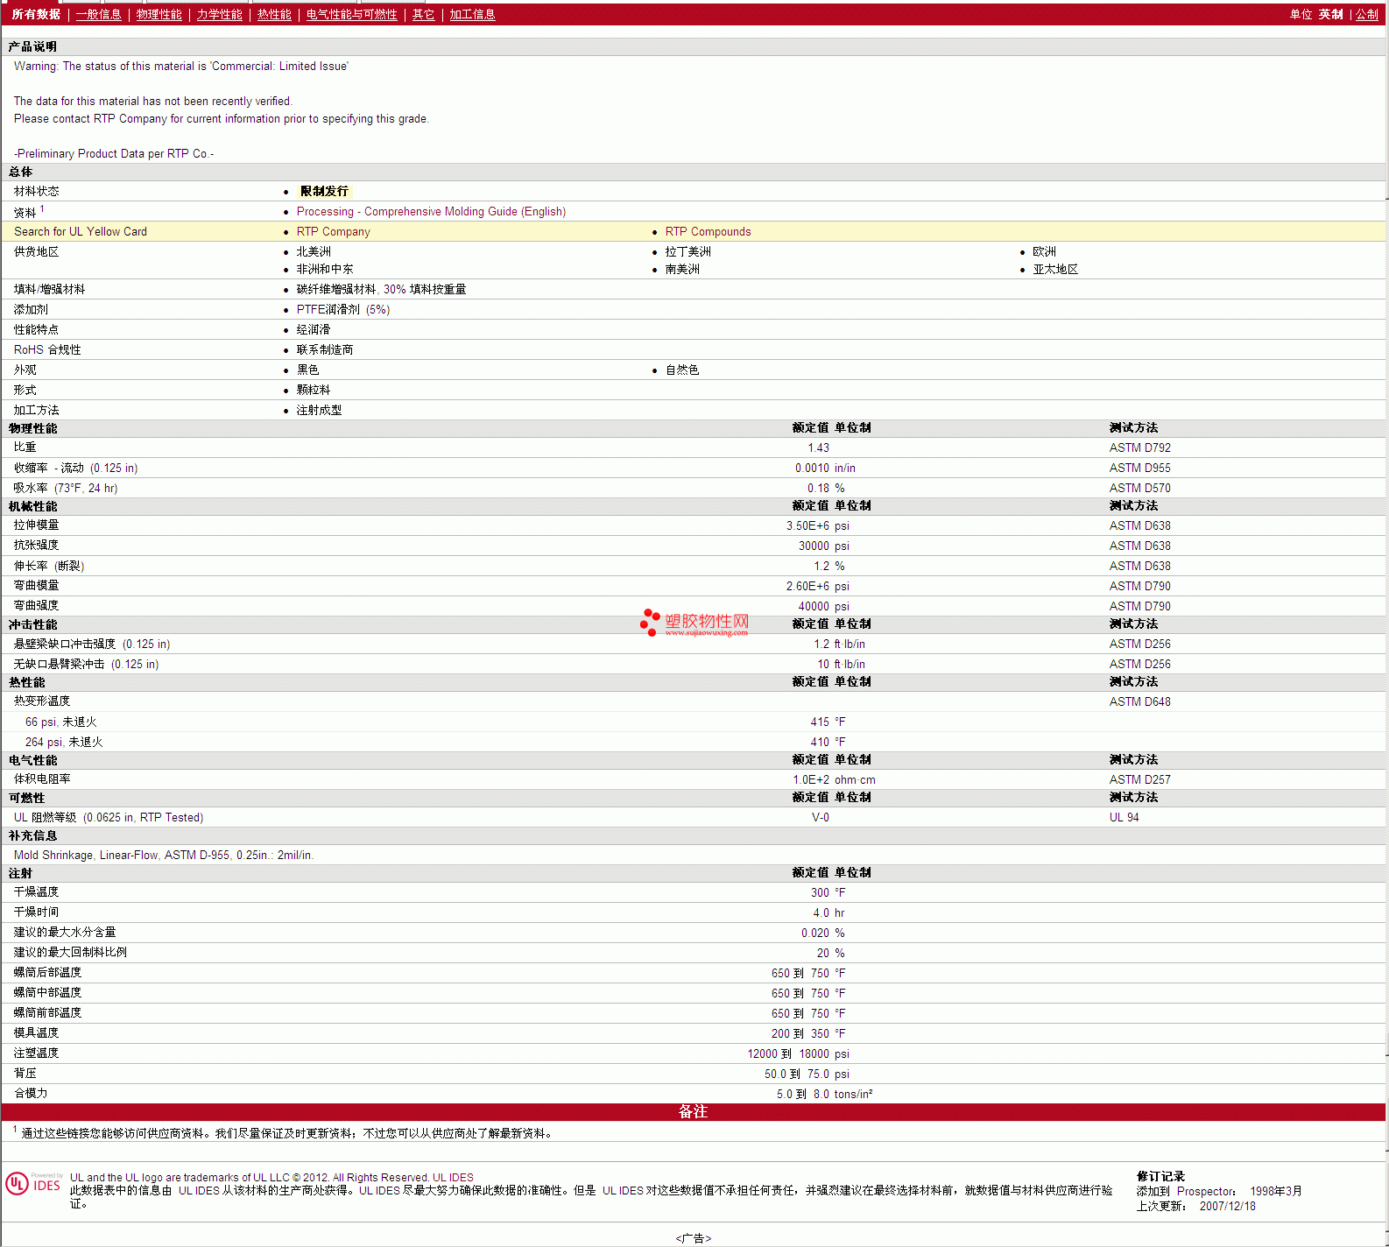
Task: Click Search for UL Yellow Card
Action: tap(81, 232)
